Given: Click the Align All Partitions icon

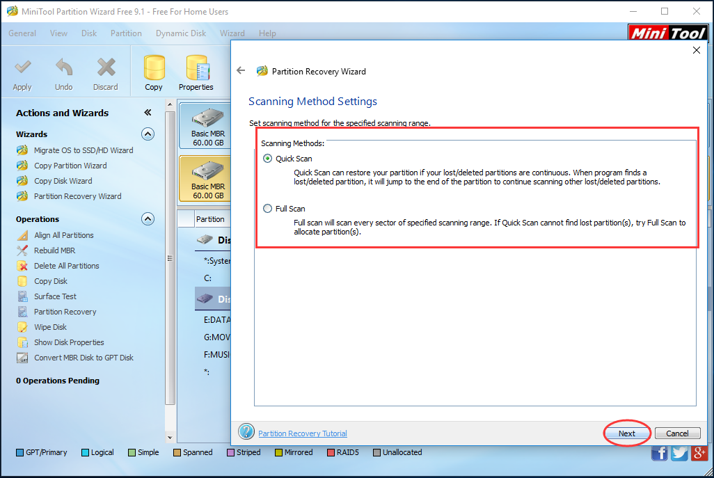Looking at the screenshot, I should [x=22, y=235].
